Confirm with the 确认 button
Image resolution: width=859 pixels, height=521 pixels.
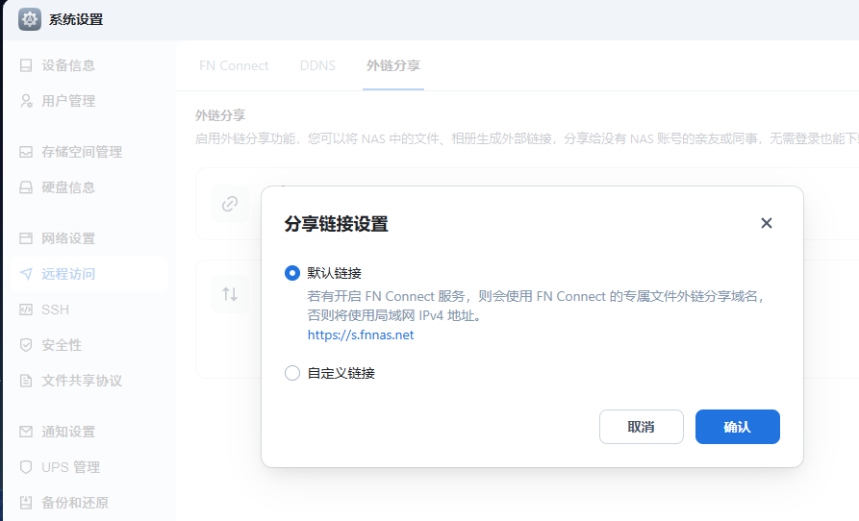point(738,427)
